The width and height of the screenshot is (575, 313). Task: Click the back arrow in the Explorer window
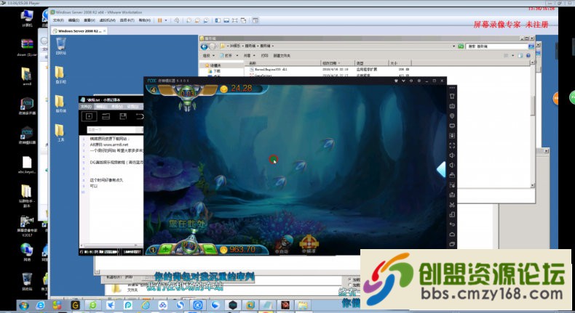coord(205,46)
